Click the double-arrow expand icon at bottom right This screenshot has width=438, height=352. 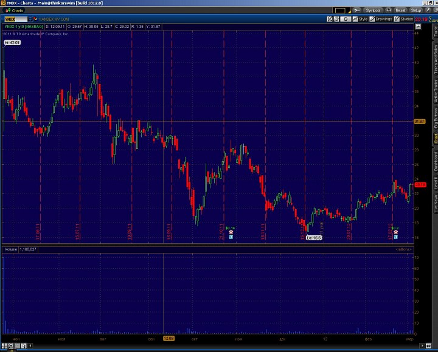(x=428, y=346)
